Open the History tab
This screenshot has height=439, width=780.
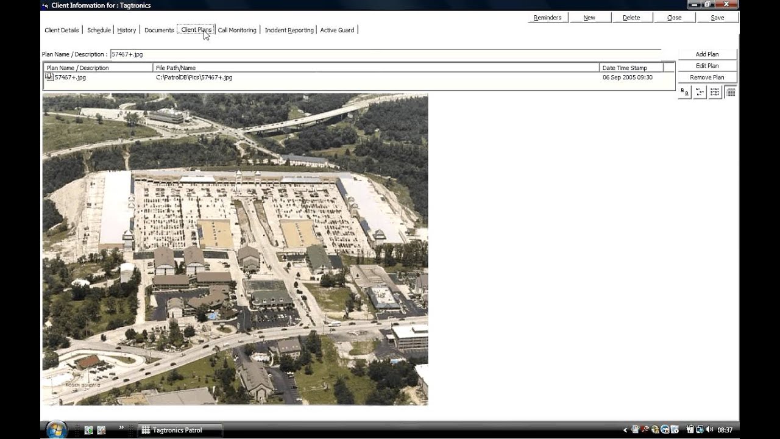coord(127,30)
